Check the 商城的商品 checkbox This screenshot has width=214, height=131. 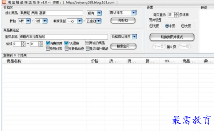point(87,43)
